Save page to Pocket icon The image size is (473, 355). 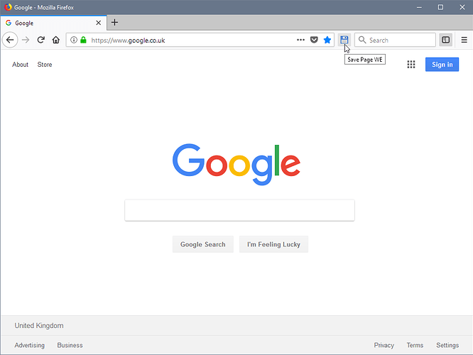coord(314,40)
